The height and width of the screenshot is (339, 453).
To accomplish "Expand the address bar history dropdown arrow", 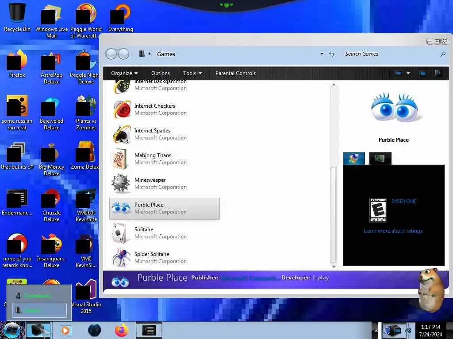I will tap(322, 54).
